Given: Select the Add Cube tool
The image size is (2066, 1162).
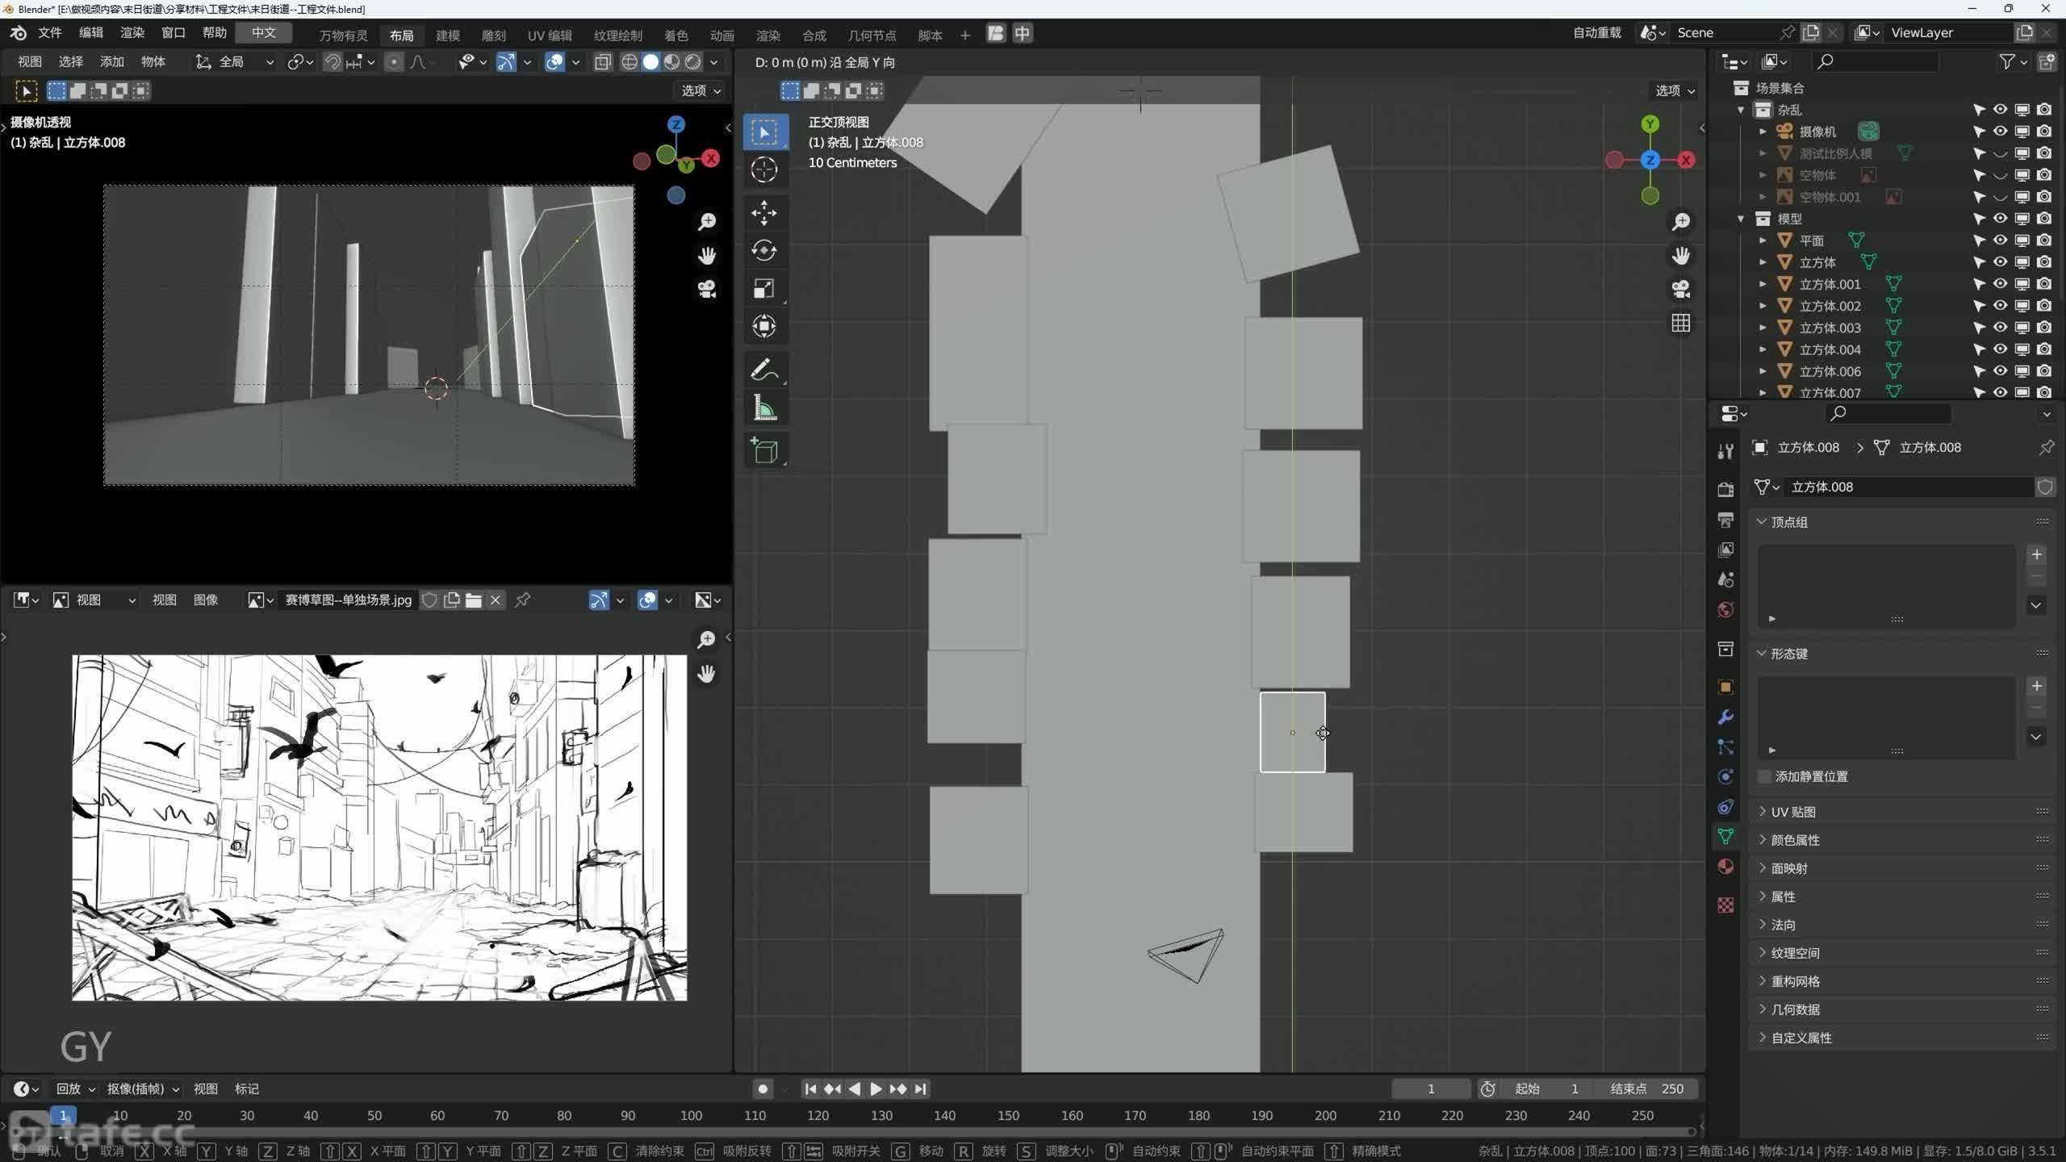Looking at the screenshot, I should (x=764, y=451).
